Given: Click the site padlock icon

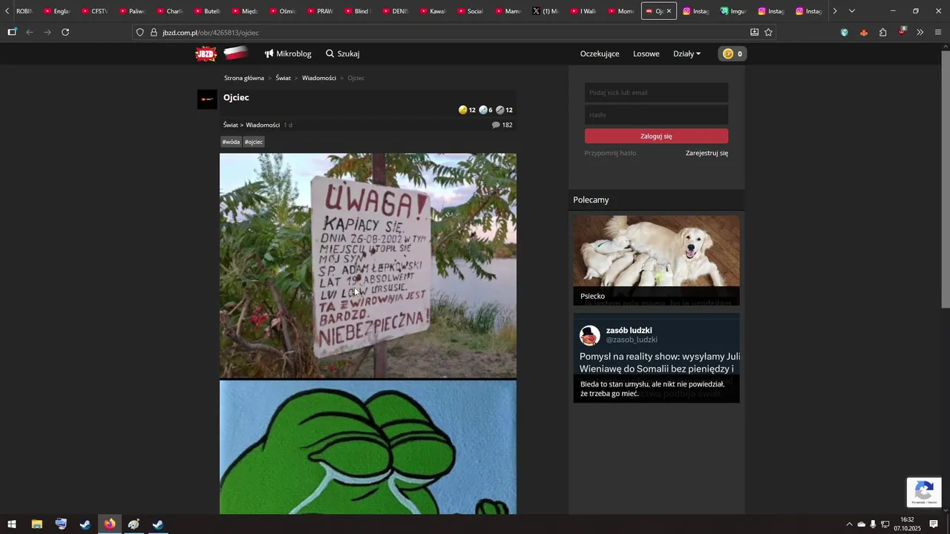Looking at the screenshot, I should pyautogui.click(x=154, y=33).
